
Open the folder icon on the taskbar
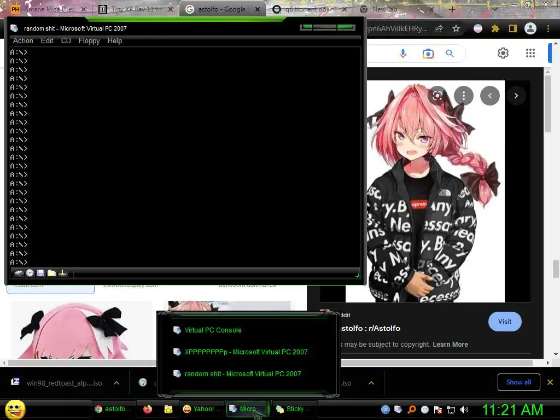click(x=168, y=409)
